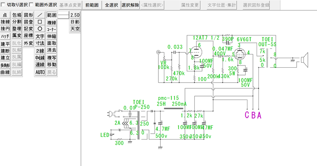Viewport: 317px width, 166px height.
Task: Activate the AUTO mode tool
Action: pos(40,72)
